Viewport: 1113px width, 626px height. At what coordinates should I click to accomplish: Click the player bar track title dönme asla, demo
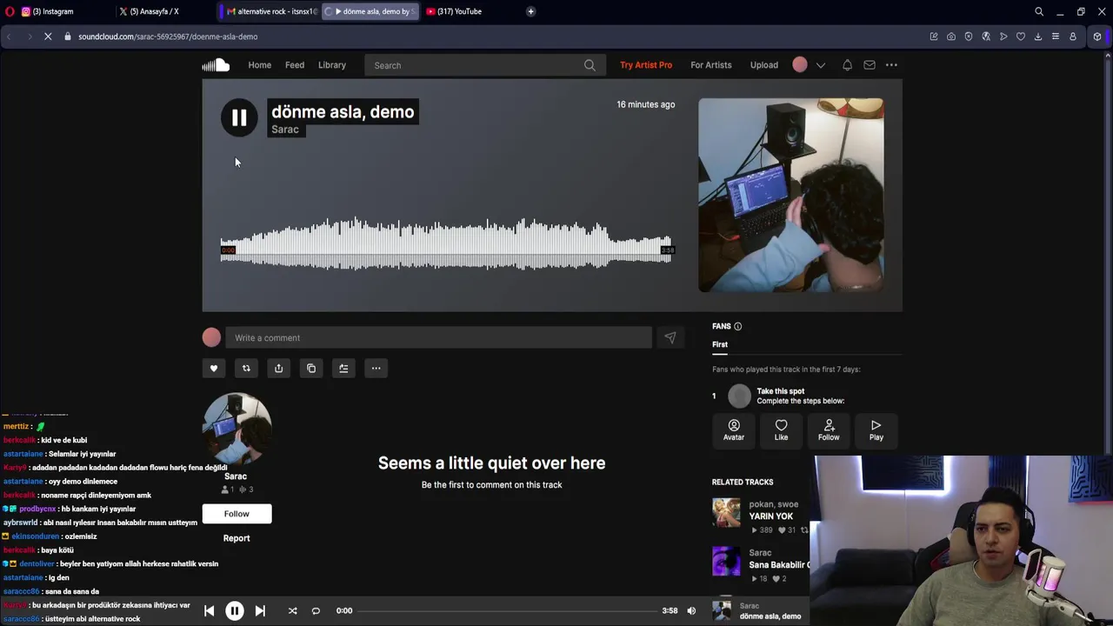(x=770, y=616)
